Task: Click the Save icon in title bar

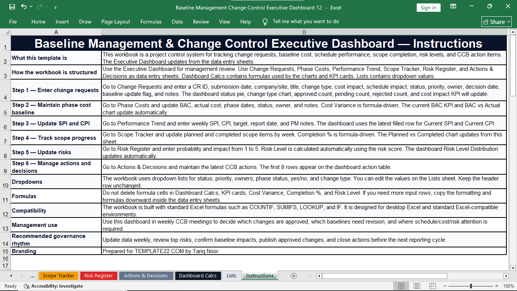Action: (12, 7)
